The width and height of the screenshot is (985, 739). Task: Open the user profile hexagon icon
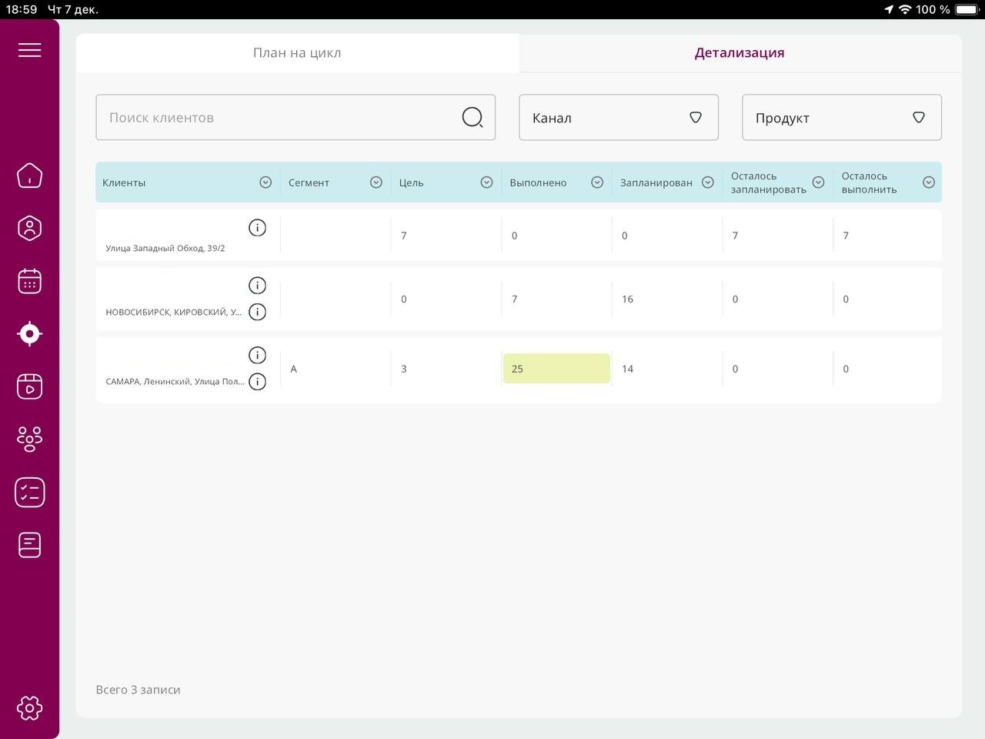pos(29,228)
